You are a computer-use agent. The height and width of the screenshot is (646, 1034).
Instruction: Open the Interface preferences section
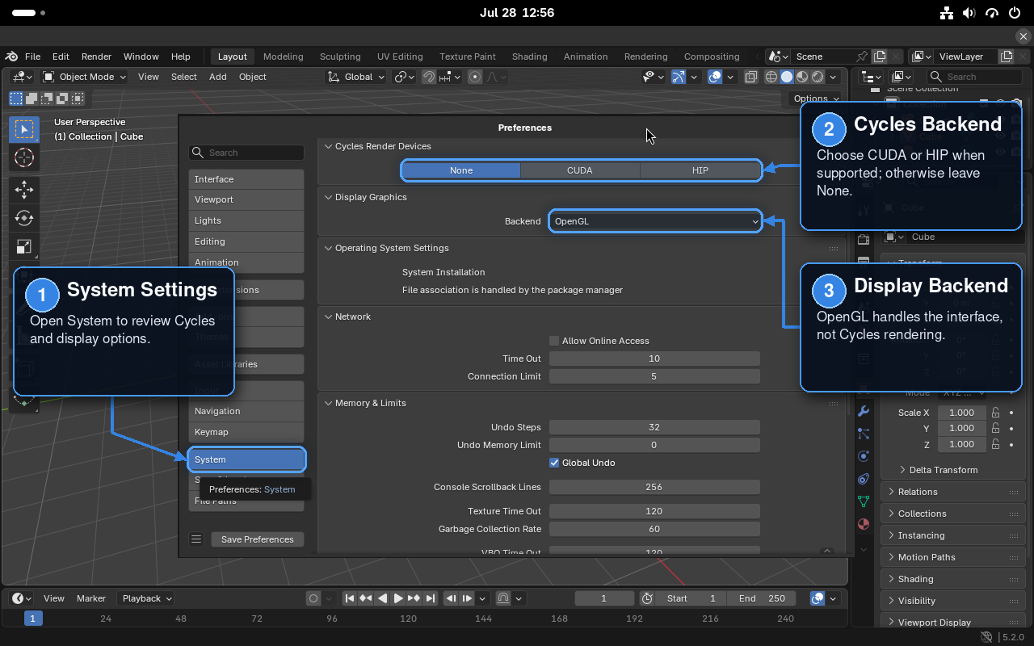point(246,179)
